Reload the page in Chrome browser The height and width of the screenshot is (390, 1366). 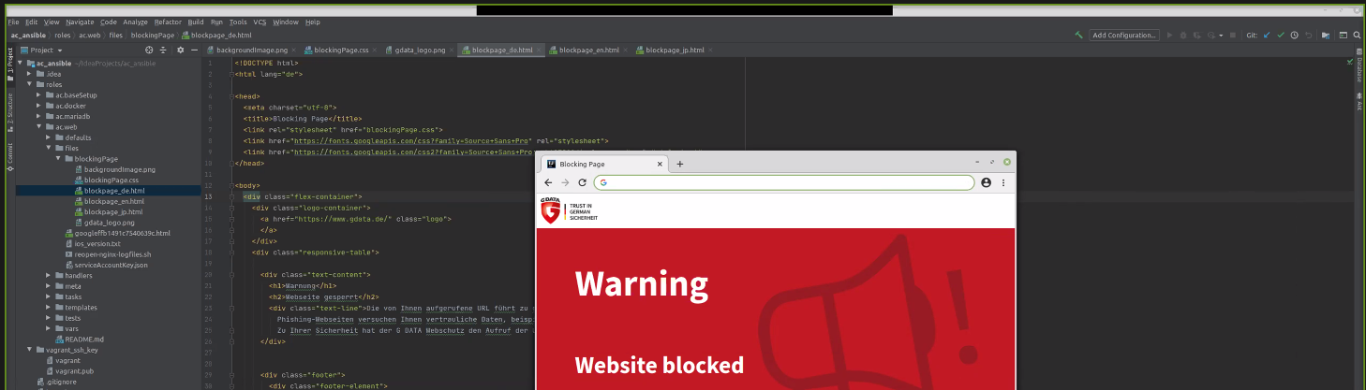pyautogui.click(x=582, y=182)
